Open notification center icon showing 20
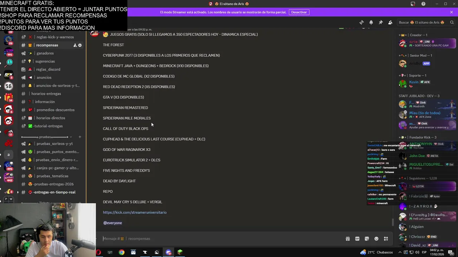This screenshot has height=257, width=458. (x=451, y=252)
